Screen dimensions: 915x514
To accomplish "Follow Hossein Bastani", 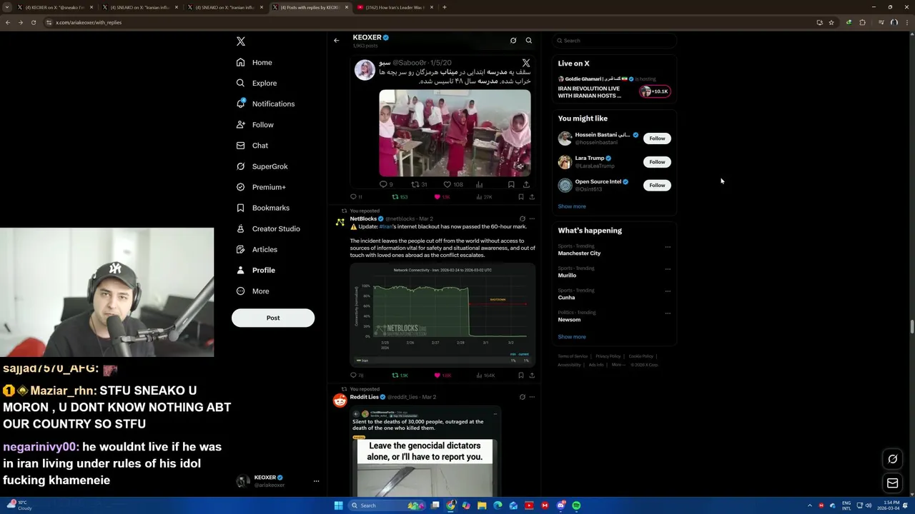I will [657, 138].
